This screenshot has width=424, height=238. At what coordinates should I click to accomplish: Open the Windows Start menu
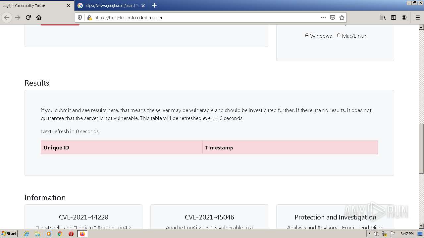click(9, 233)
